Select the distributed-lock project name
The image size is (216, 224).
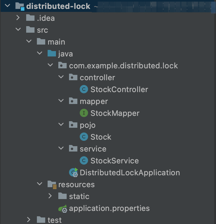coord(58,6)
